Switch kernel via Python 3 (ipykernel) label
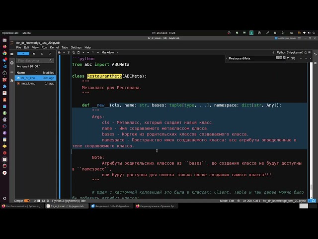The image size is (318, 239). [290, 52]
